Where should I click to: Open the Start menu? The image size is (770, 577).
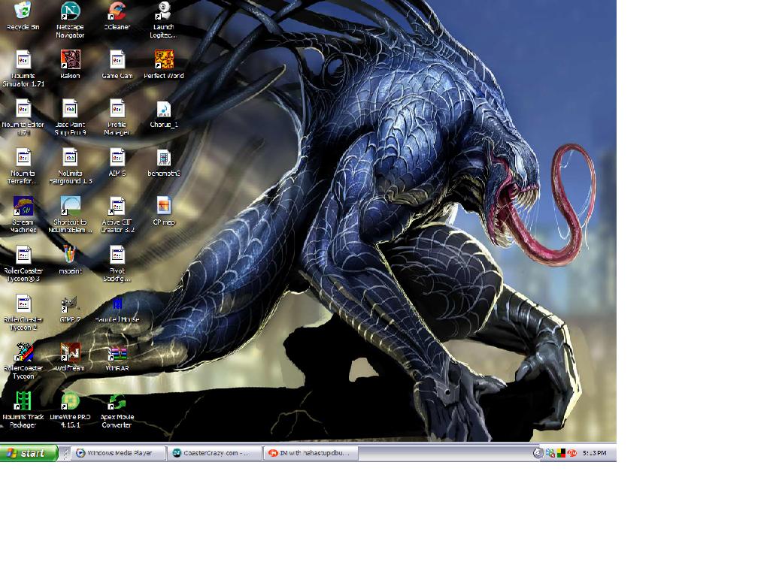tap(29, 453)
